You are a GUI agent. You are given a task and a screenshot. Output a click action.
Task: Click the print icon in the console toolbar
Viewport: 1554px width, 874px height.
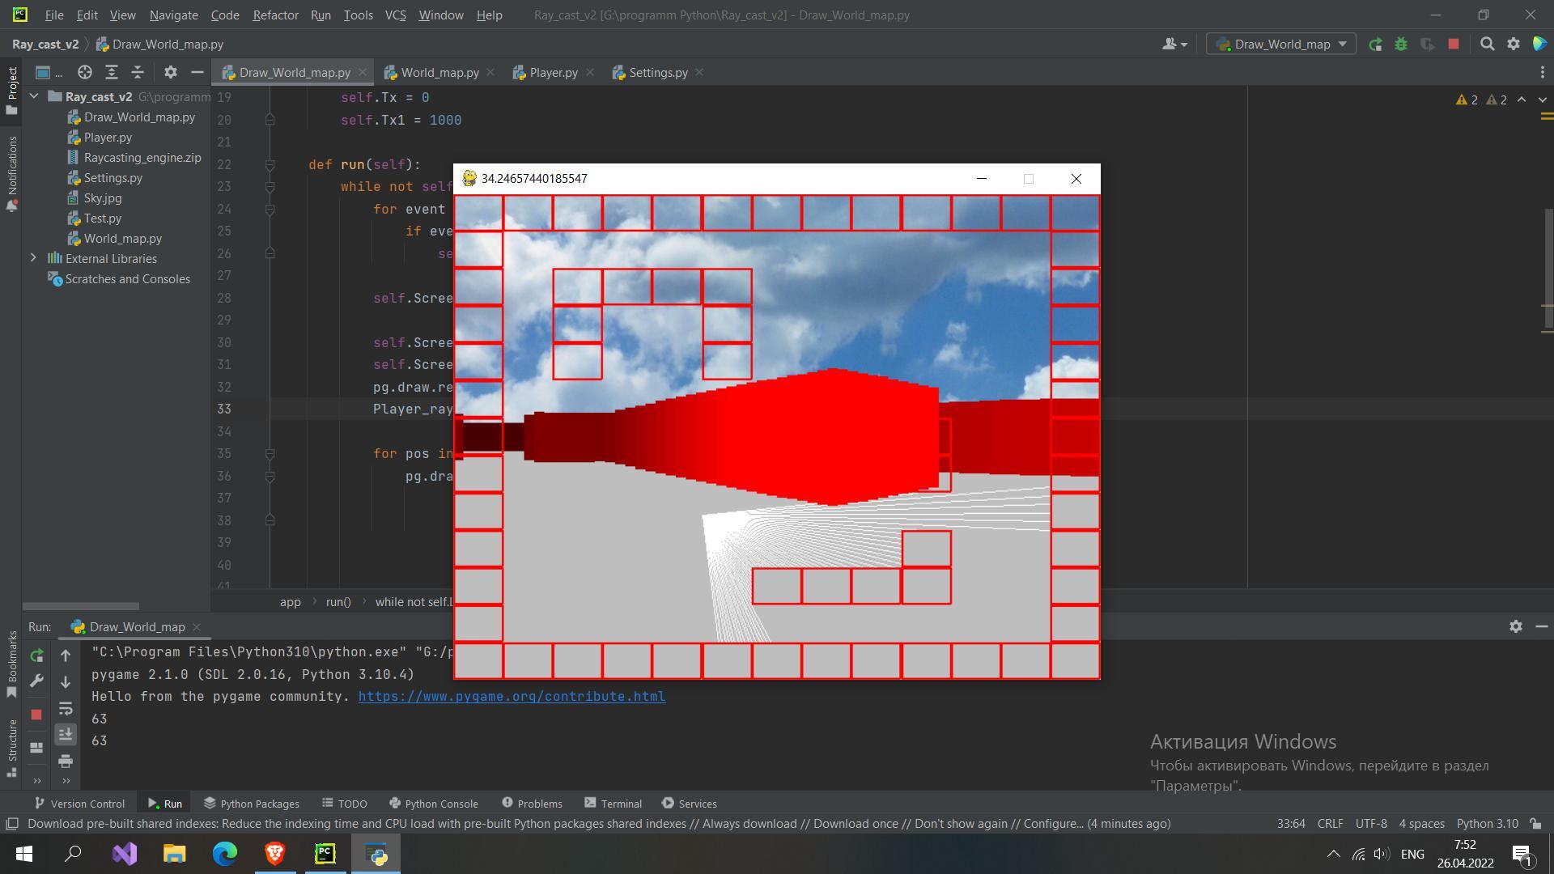click(66, 762)
